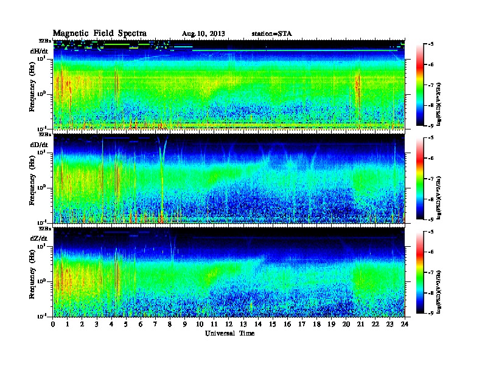This screenshot has height=372, width=482.
Task: Click the "22" tick on Universal Time axis
Action: [375, 324]
